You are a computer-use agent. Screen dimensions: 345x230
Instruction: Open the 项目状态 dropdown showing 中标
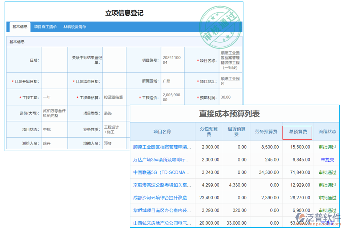click(x=54, y=130)
